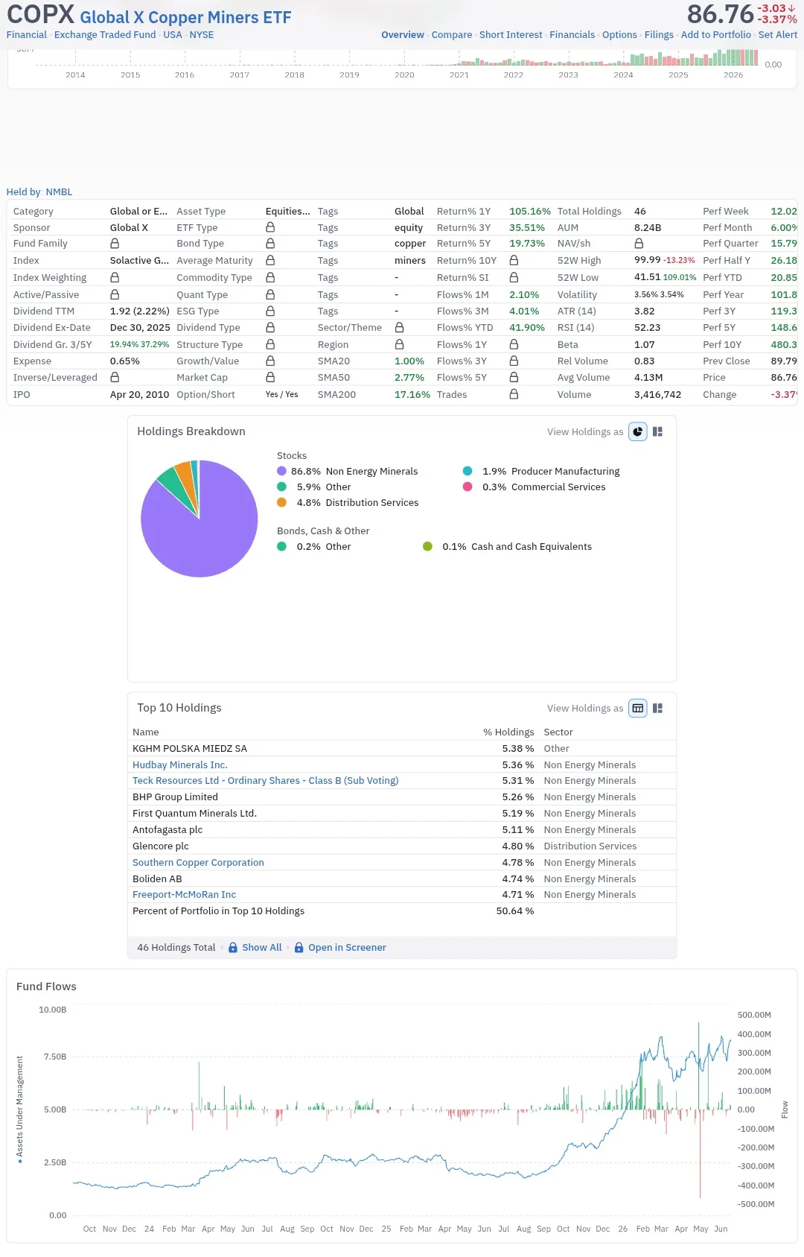This screenshot has height=1257, width=804.
Task: Click the Antofagasta plc row
Action: (x=402, y=830)
